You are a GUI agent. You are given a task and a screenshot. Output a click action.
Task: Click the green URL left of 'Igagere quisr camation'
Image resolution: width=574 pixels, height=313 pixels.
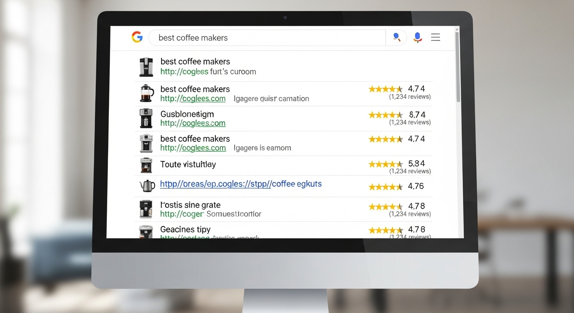pyautogui.click(x=193, y=99)
